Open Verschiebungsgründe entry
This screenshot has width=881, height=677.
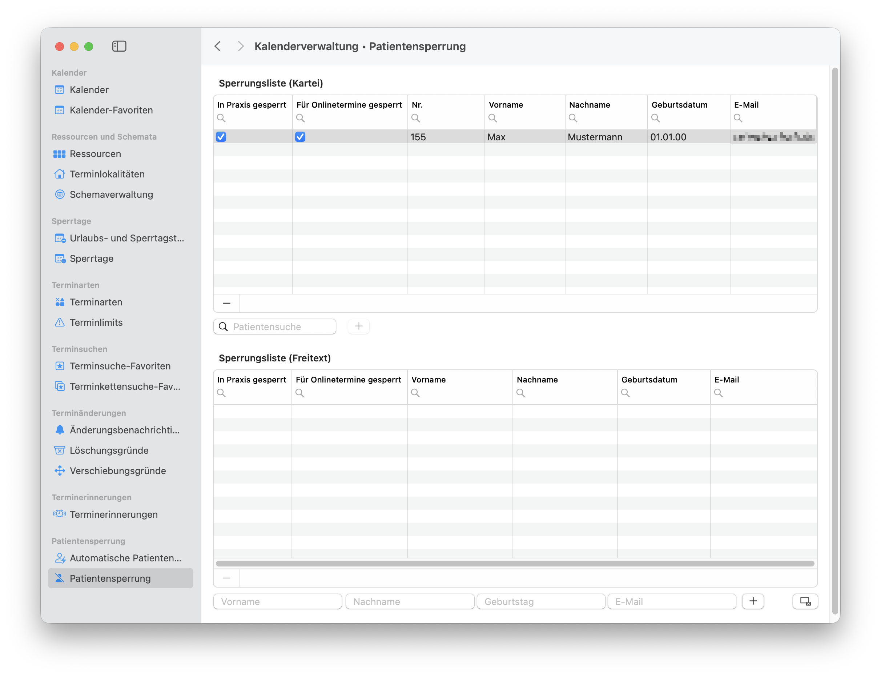point(120,471)
